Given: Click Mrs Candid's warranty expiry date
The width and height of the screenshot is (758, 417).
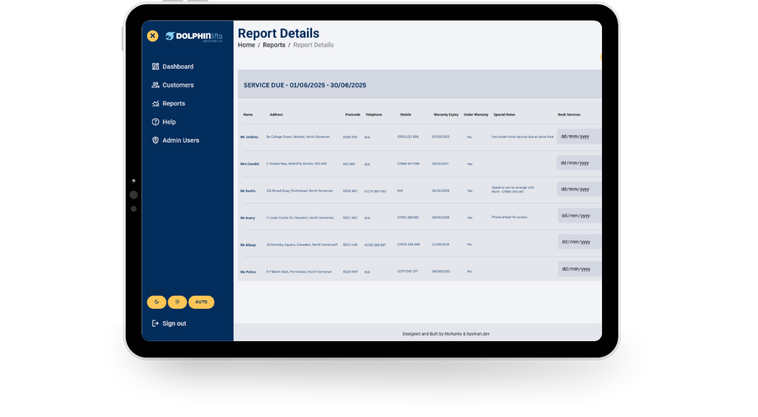Looking at the screenshot, I should click(441, 163).
